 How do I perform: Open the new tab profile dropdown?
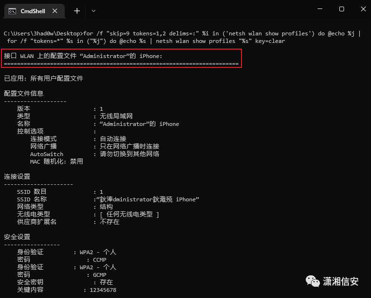pos(94,11)
